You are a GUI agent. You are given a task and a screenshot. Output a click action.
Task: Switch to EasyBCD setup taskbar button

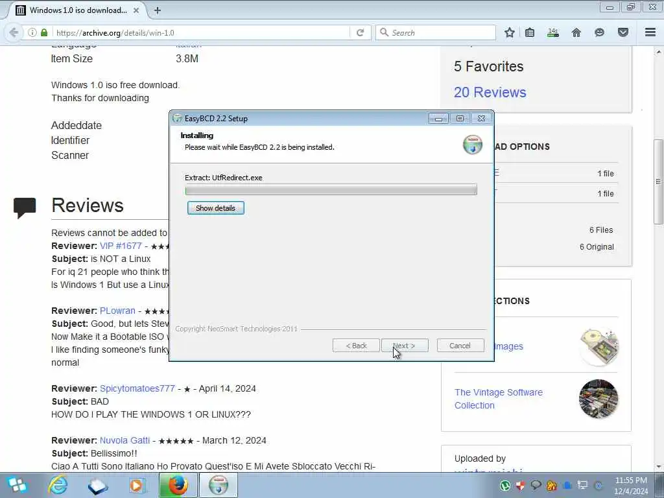pos(219,485)
